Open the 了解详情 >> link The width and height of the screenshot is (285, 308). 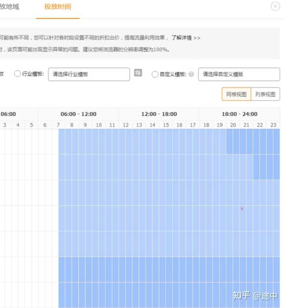tap(186, 38)
